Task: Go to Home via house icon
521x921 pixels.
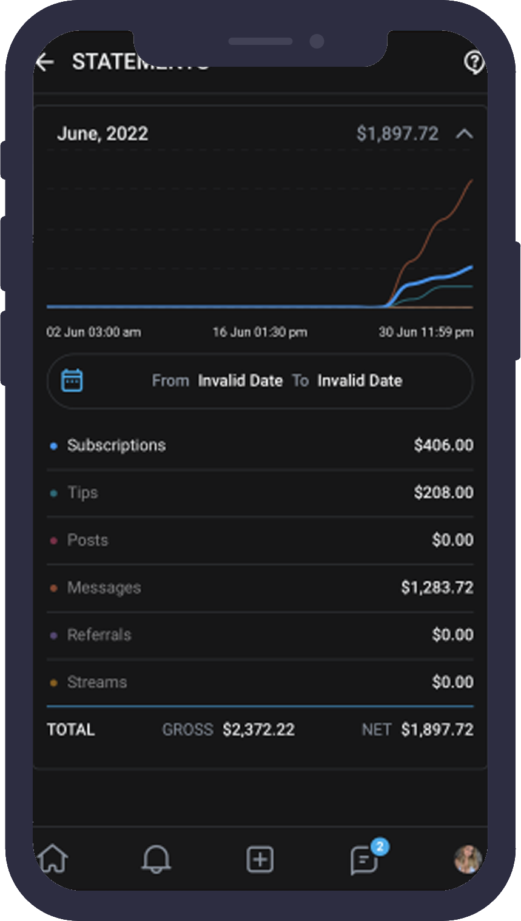Action: click(53, 859)
